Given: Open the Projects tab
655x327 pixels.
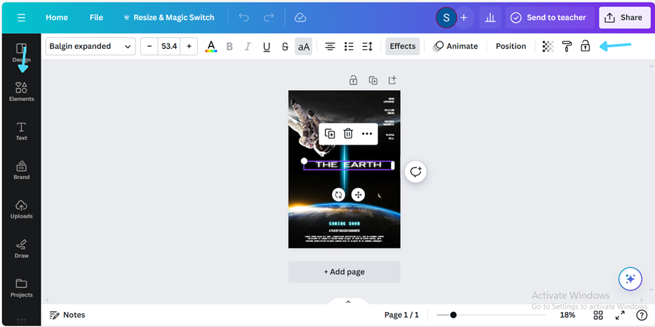Looking at the screenshot, I should click(22, 288).
